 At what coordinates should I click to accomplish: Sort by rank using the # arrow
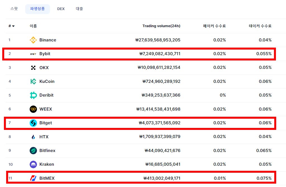tap(11, 26)
